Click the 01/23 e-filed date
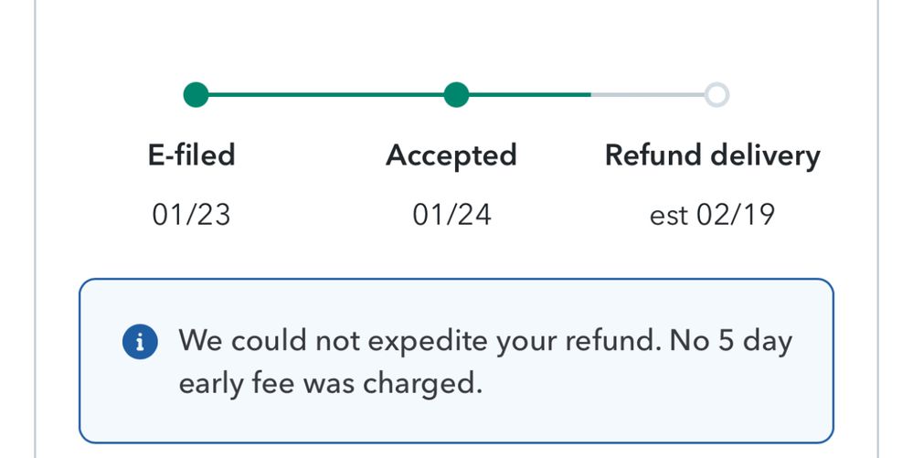 pos(192,215)
